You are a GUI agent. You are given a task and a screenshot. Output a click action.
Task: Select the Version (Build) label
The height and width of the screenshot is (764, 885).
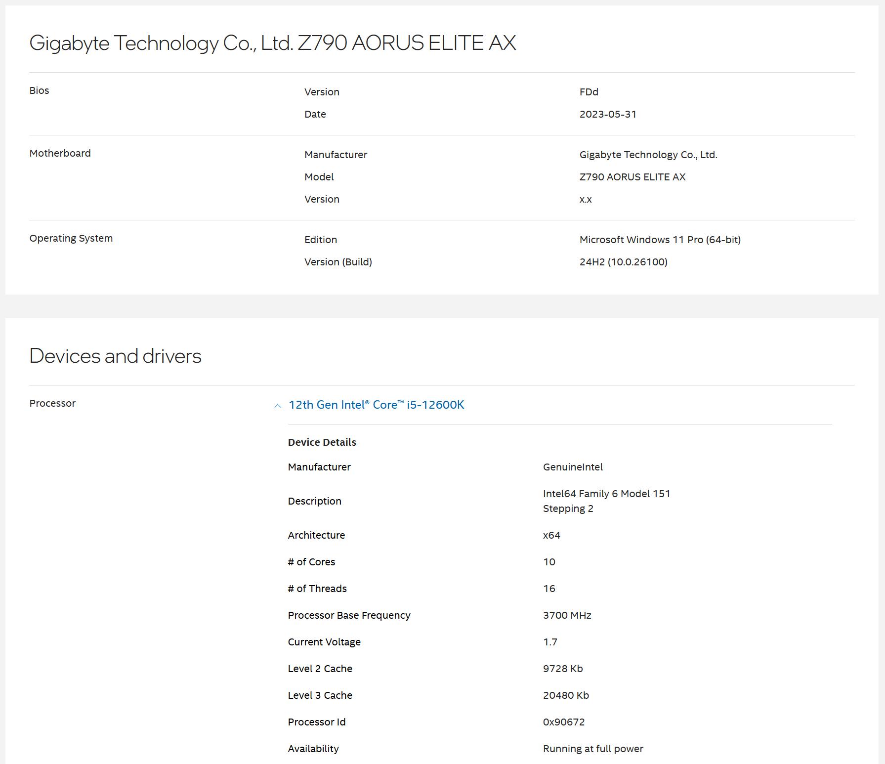(338, 262)
